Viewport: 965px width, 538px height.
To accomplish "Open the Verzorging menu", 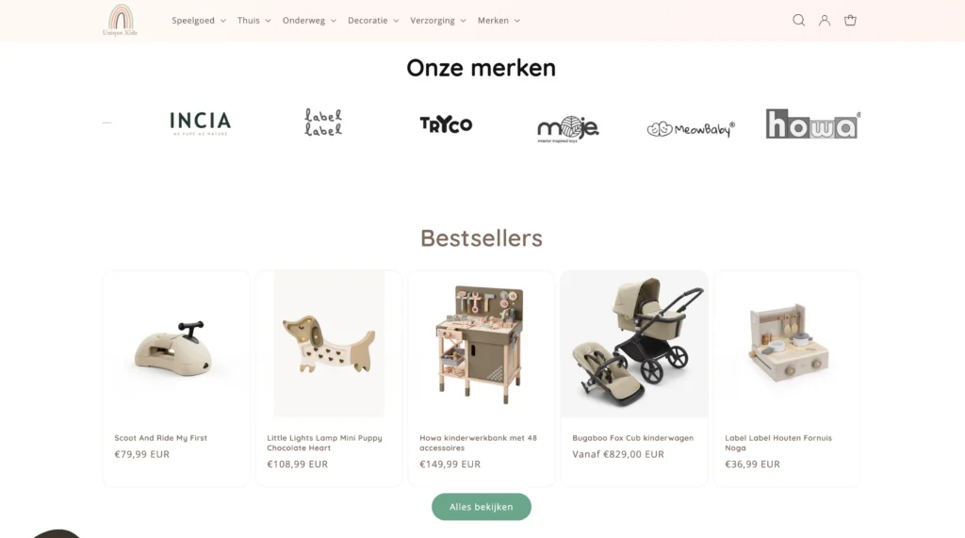I will click(438, 21).
